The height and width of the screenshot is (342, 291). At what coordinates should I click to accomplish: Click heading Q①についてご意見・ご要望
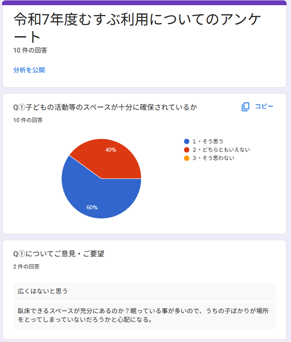pyautogui.click(x=59, y=254)
